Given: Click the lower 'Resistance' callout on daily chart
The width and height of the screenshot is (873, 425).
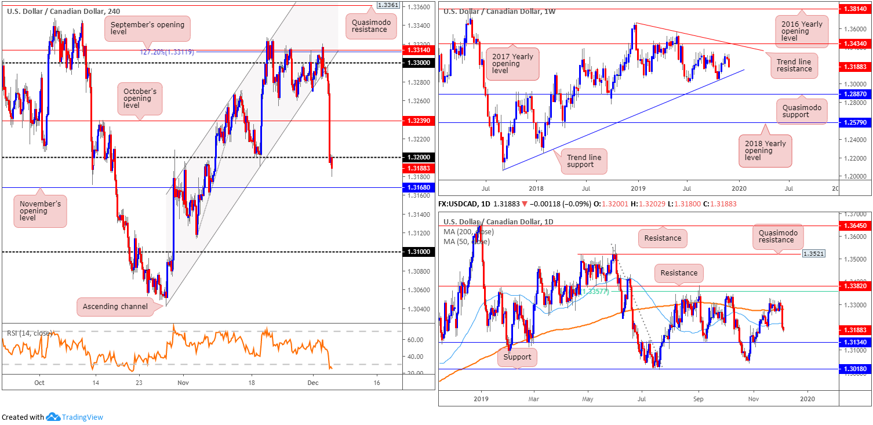Looking at the screenshot, I should (x=679, y=273).
